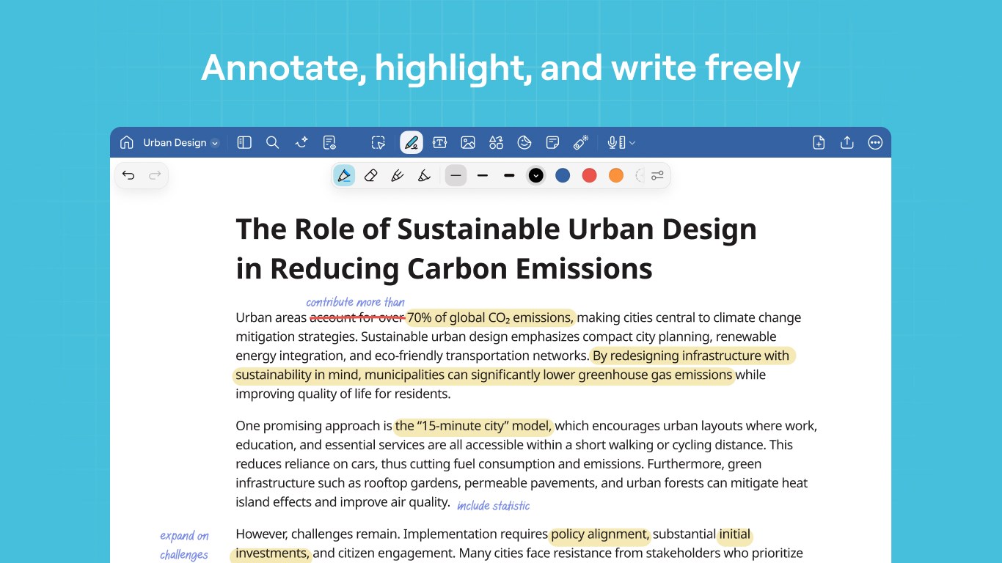This screenshot has height=563, width=1002.
Task: Open the microphone recording dropdown
Action: (632, 142)
